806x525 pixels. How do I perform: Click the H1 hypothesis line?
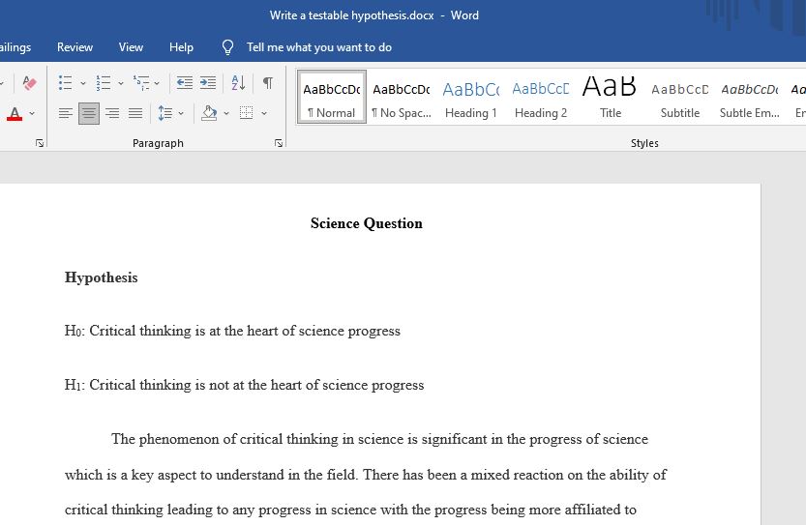click(244, 385)
